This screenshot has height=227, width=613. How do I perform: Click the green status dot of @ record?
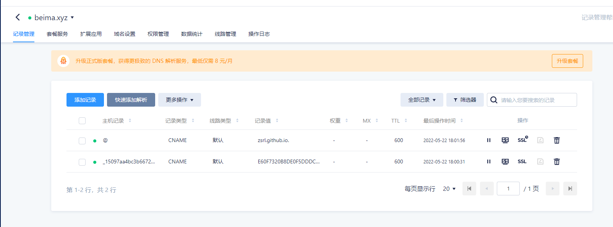95,141
